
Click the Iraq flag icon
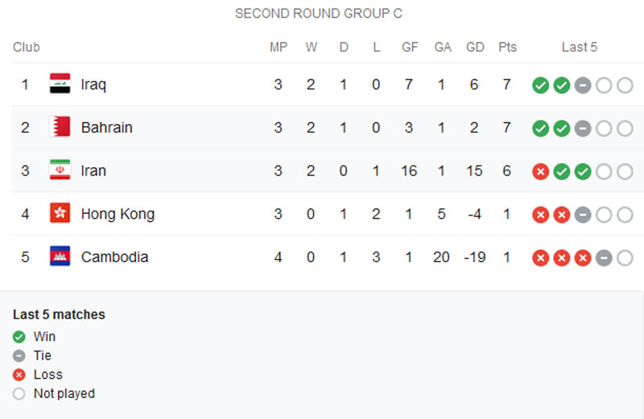(x=60, y=84)
